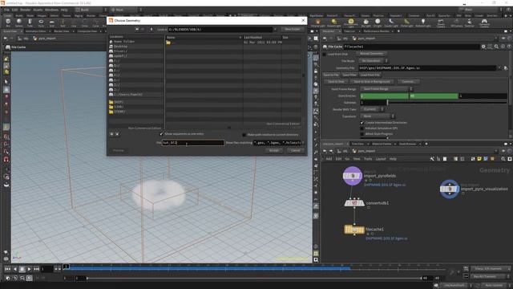The height and width of the screenshot is (289, 513).
Task: Enable Initialize Simulation OPs checkbox
Action: point(362,128)
